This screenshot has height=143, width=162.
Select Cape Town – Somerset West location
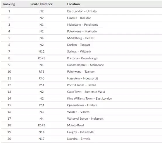[x=86, y=92]
